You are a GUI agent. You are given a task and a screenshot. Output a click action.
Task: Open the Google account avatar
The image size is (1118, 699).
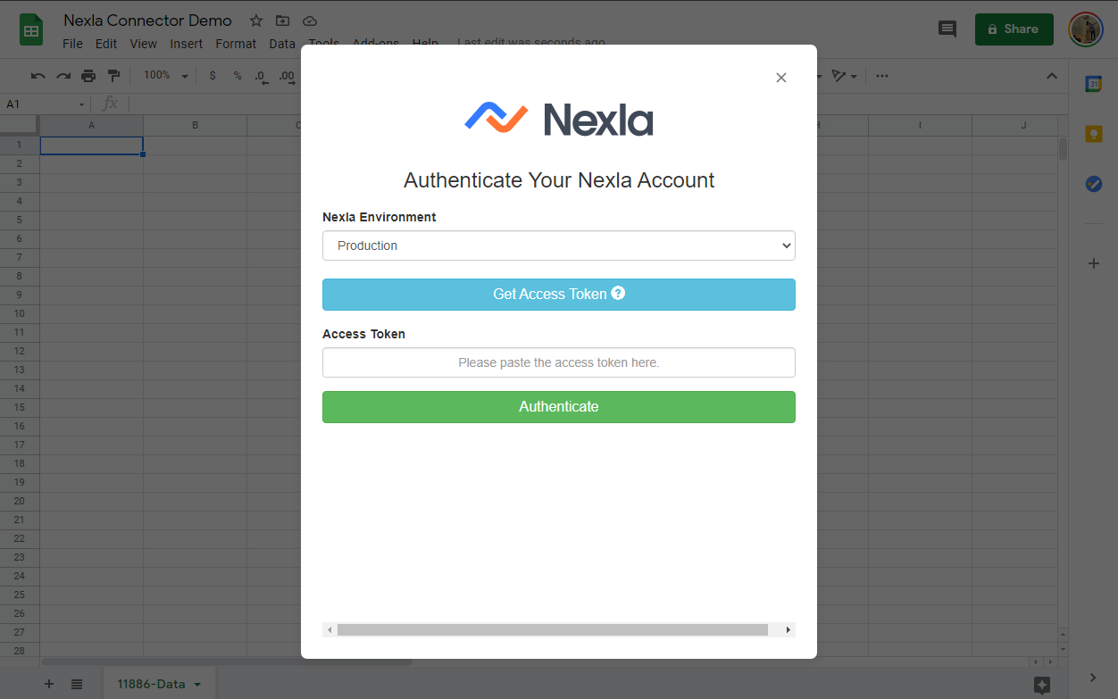[1086, 29]
